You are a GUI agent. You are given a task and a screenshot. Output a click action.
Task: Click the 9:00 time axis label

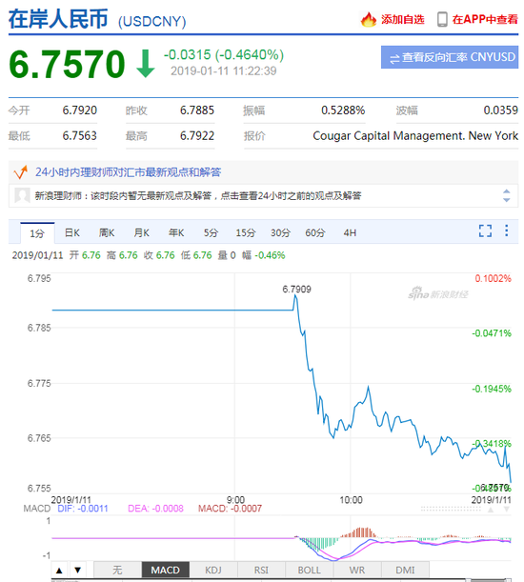point(235,499)
